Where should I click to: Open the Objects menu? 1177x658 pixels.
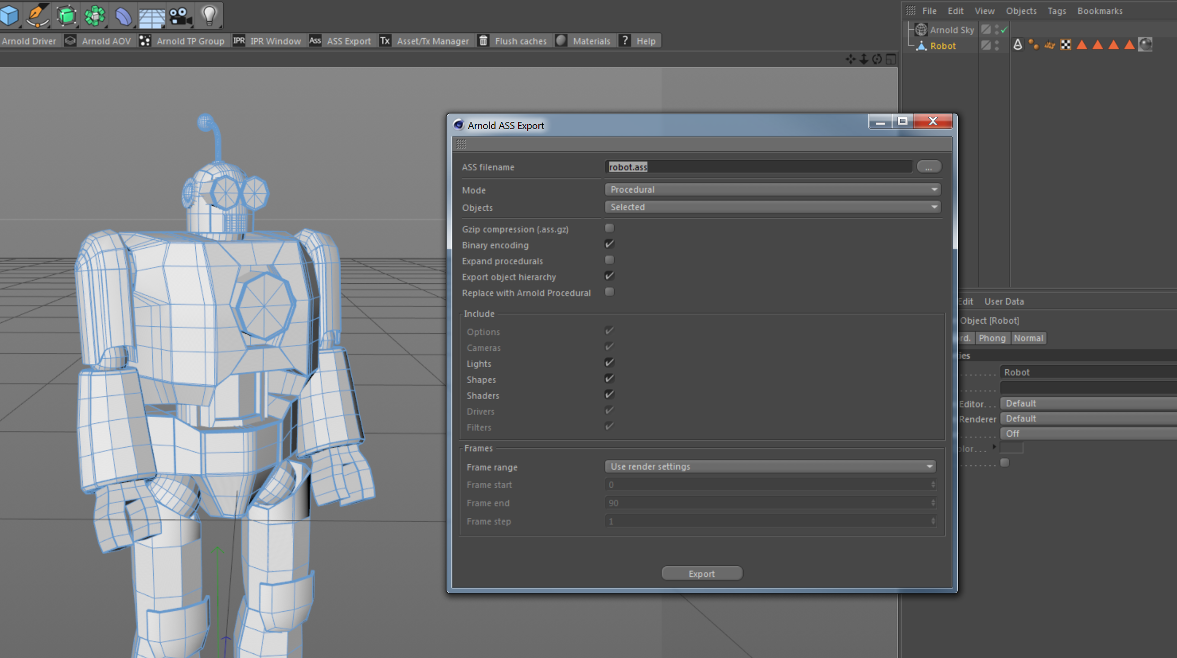[x=1021, y=11]
